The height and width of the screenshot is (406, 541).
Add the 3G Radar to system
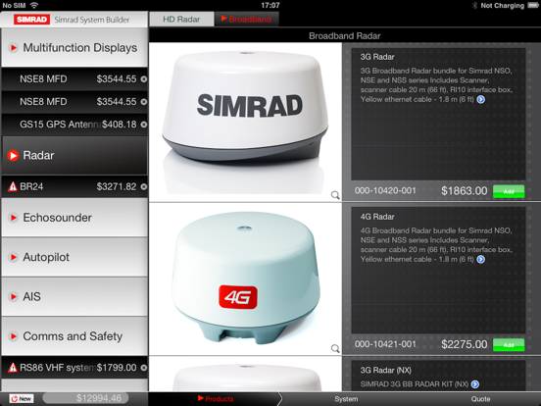click(x=509, y=191)
